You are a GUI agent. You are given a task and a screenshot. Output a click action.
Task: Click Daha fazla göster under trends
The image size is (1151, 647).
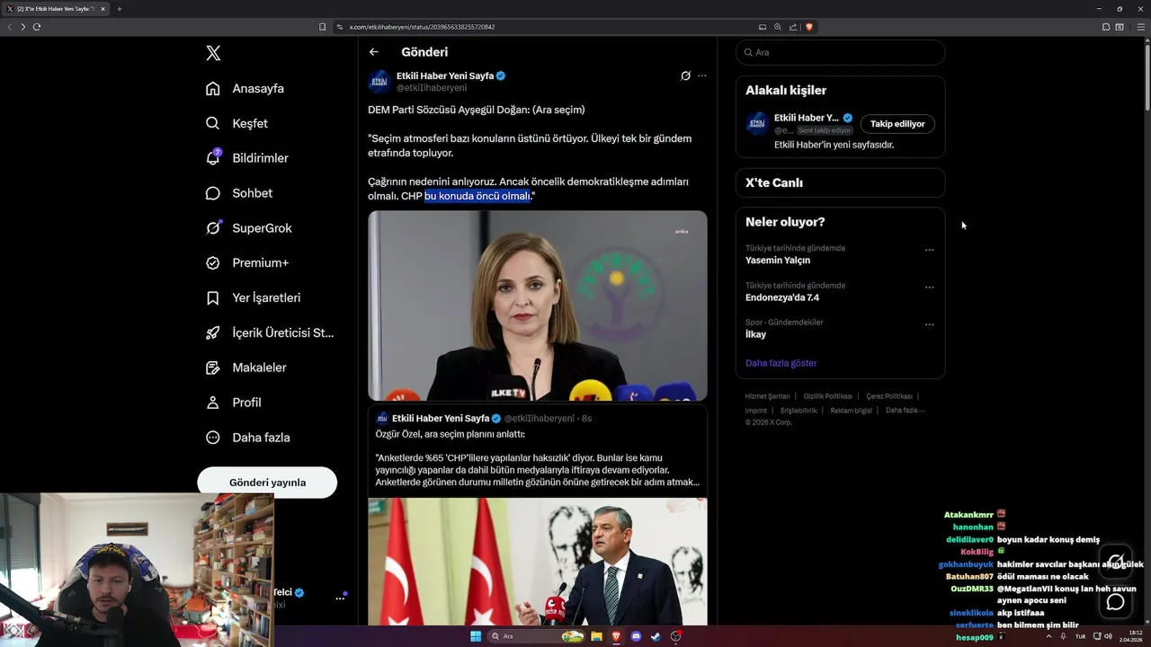pyautogui.click(x=781, y=363)
